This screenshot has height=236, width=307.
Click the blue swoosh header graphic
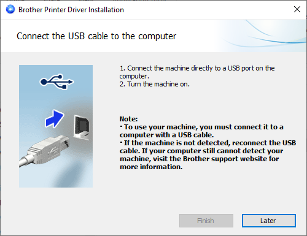click(x=264, y=36)
